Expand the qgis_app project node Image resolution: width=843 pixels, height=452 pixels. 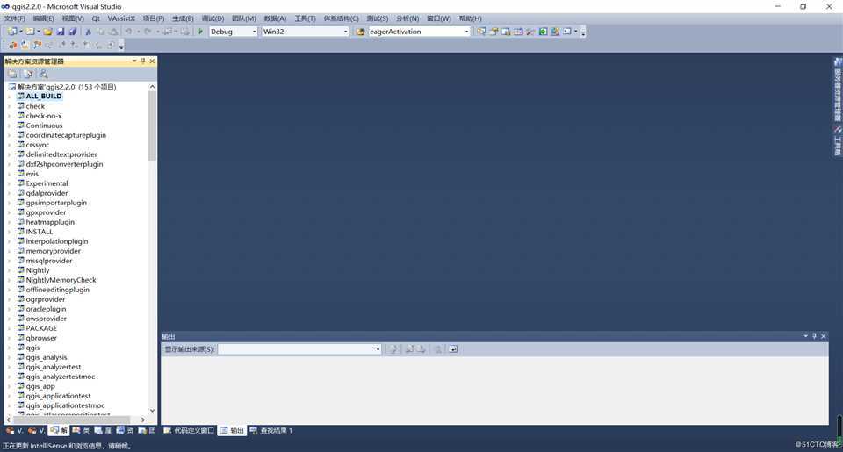tap(9, 386)
